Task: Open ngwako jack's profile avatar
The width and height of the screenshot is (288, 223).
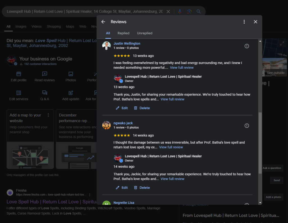Action: 106,125
